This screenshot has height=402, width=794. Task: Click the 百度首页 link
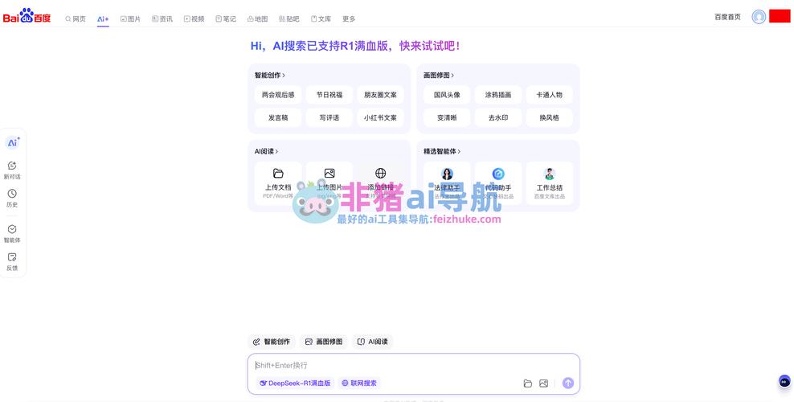pyautogui.click(x=727, y=17)
